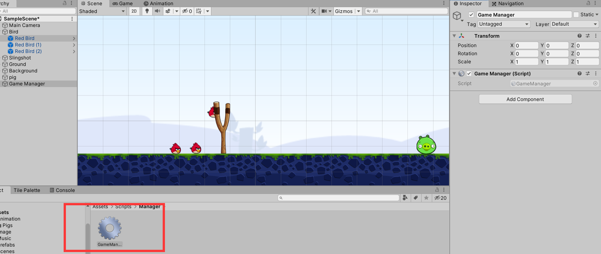Open SampleScene options menu
The height and width of the screenshot is (254, 601).
72,19
